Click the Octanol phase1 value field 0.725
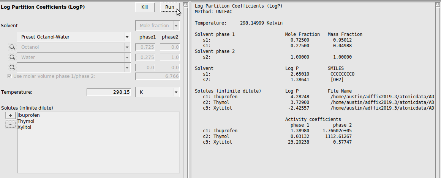Screen dimensions: 441x178 [147, 47]
